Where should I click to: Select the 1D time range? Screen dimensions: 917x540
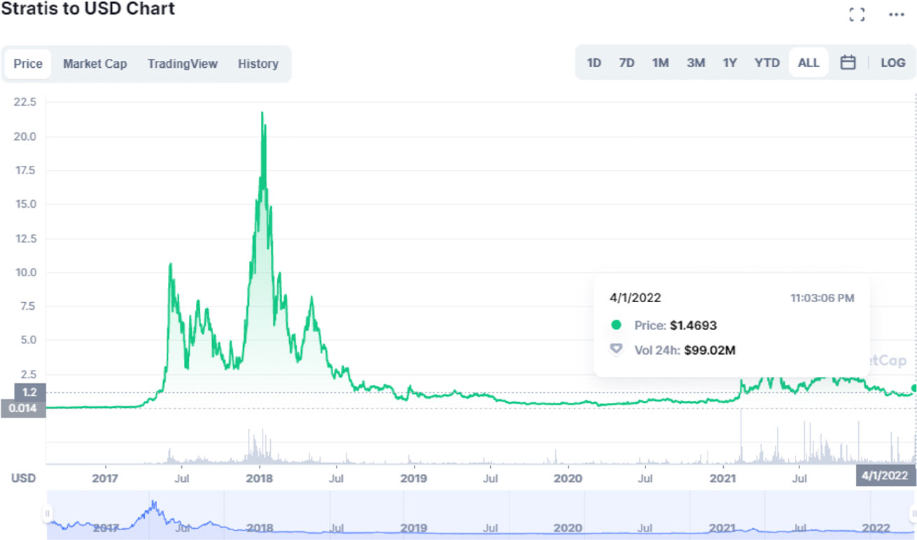tap(594, 63)
